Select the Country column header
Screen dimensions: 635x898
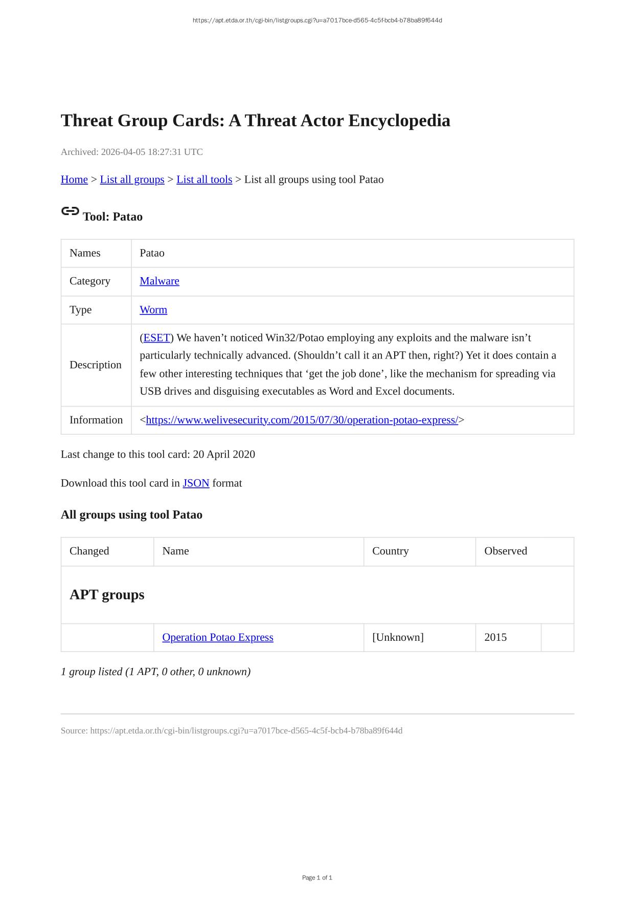coord(390,551)
